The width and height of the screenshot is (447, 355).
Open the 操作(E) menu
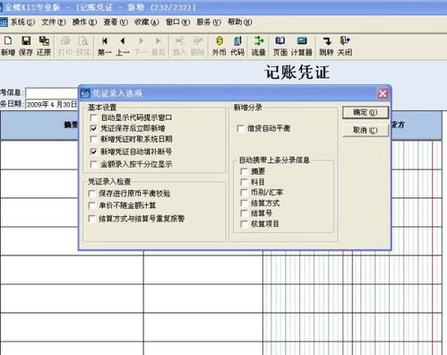point(85,22)
